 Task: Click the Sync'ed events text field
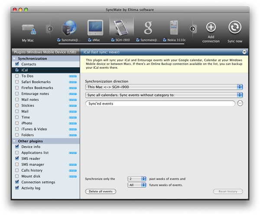tap(160, 104)
